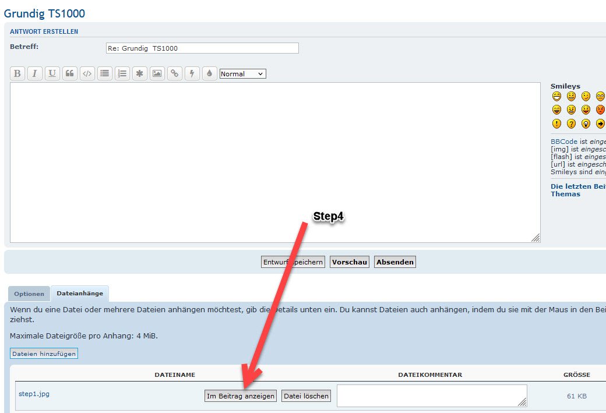Insert the exclamation mark smiley

tap(556, 123)
